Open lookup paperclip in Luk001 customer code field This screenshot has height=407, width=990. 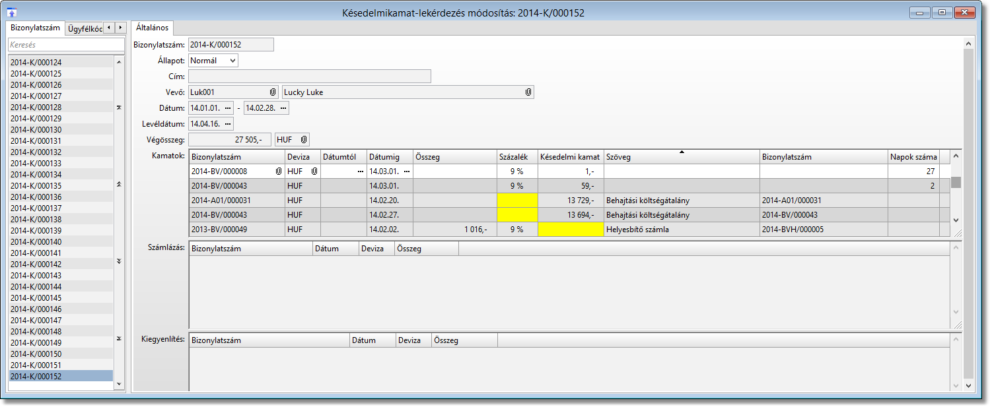pyautogui.click(x=272, y=92)
